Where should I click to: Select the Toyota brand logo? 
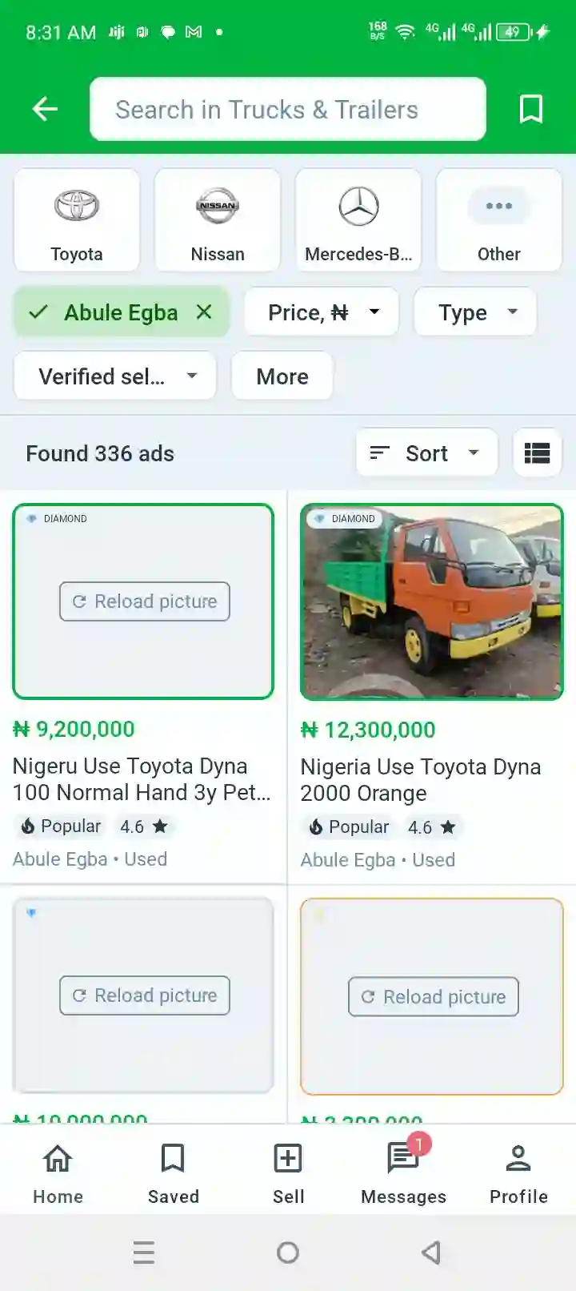tap(77, 206)
